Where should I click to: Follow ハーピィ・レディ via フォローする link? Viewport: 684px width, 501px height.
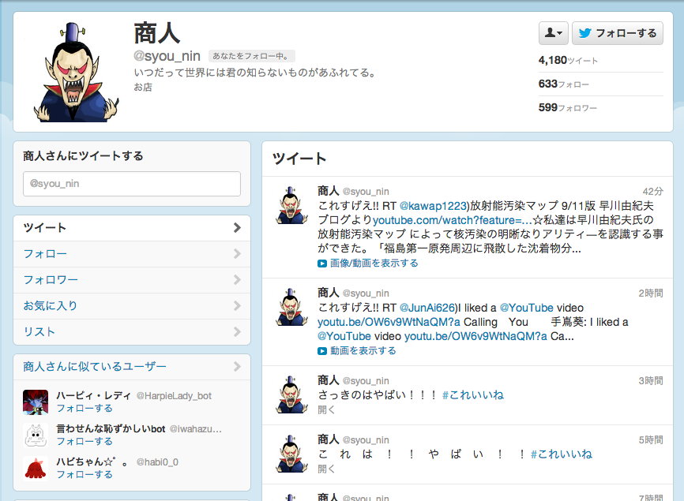[x=85, y=408]
